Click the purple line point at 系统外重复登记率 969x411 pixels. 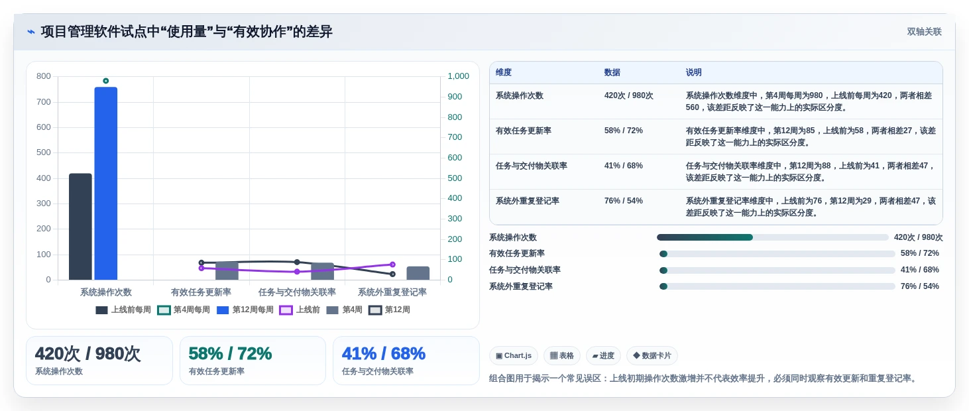tap(392, 264)
